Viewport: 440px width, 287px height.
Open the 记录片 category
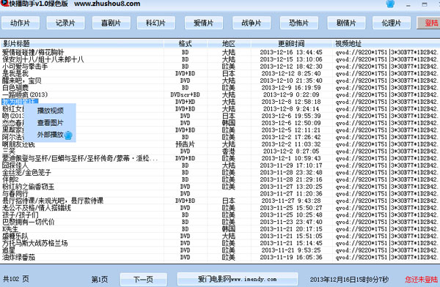65,23
